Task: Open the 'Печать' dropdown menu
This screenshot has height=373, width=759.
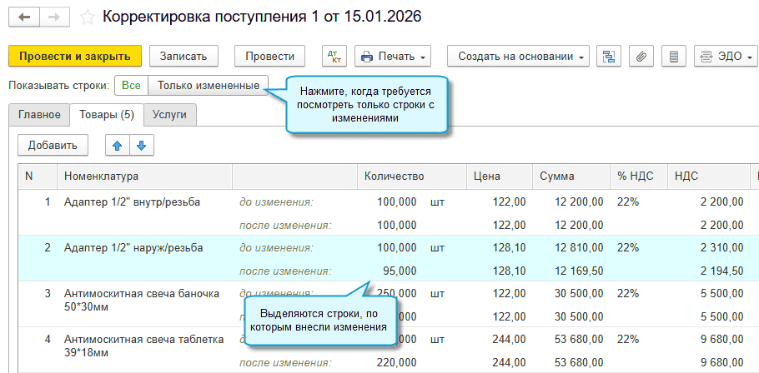Action: pos(393,57)
